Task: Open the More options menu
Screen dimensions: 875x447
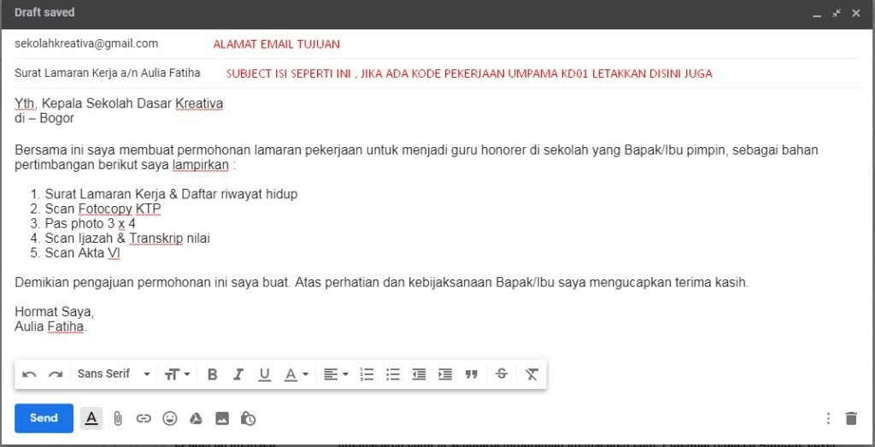Action: pos(828,418)
